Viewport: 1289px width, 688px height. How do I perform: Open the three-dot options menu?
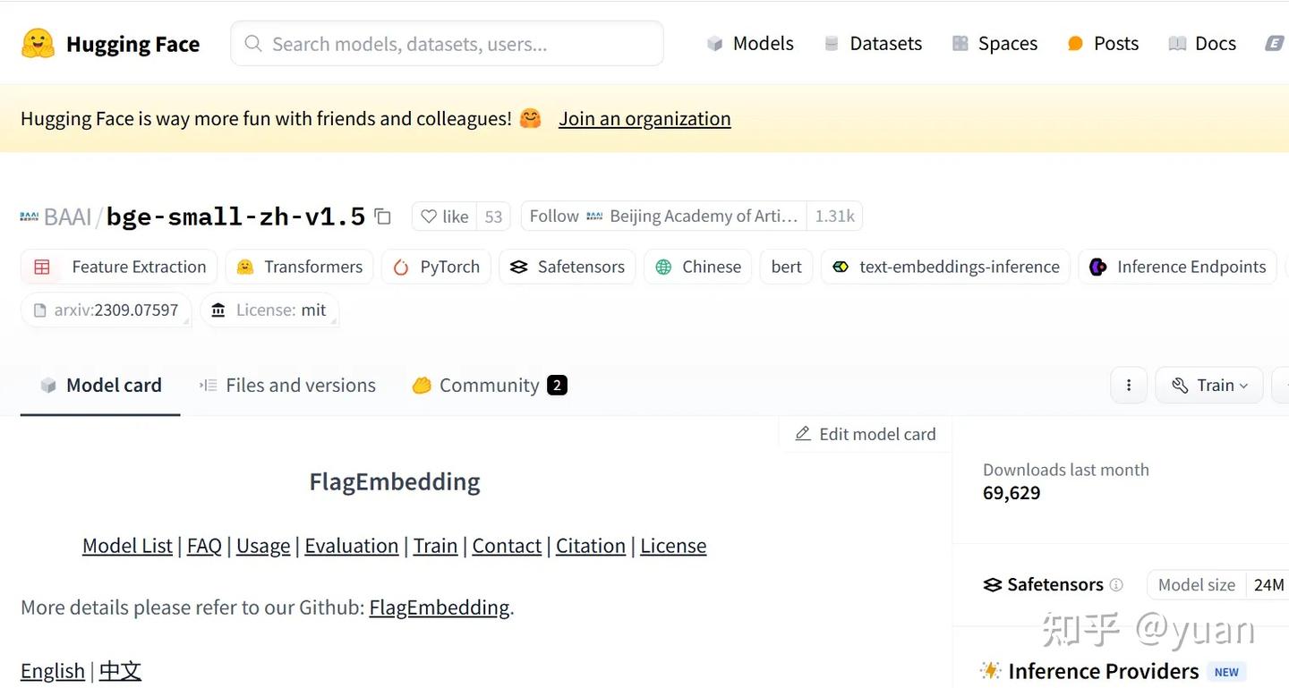[1129, 385]
